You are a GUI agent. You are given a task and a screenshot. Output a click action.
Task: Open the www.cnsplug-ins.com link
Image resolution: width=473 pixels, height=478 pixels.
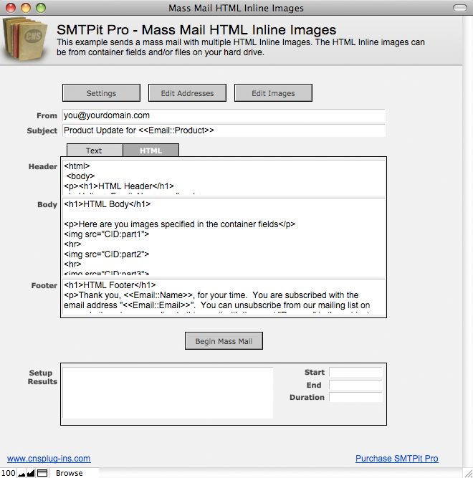click(49, 459)
